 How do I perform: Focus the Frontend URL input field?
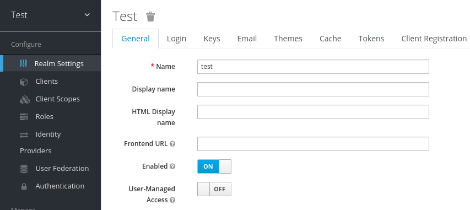313,144
